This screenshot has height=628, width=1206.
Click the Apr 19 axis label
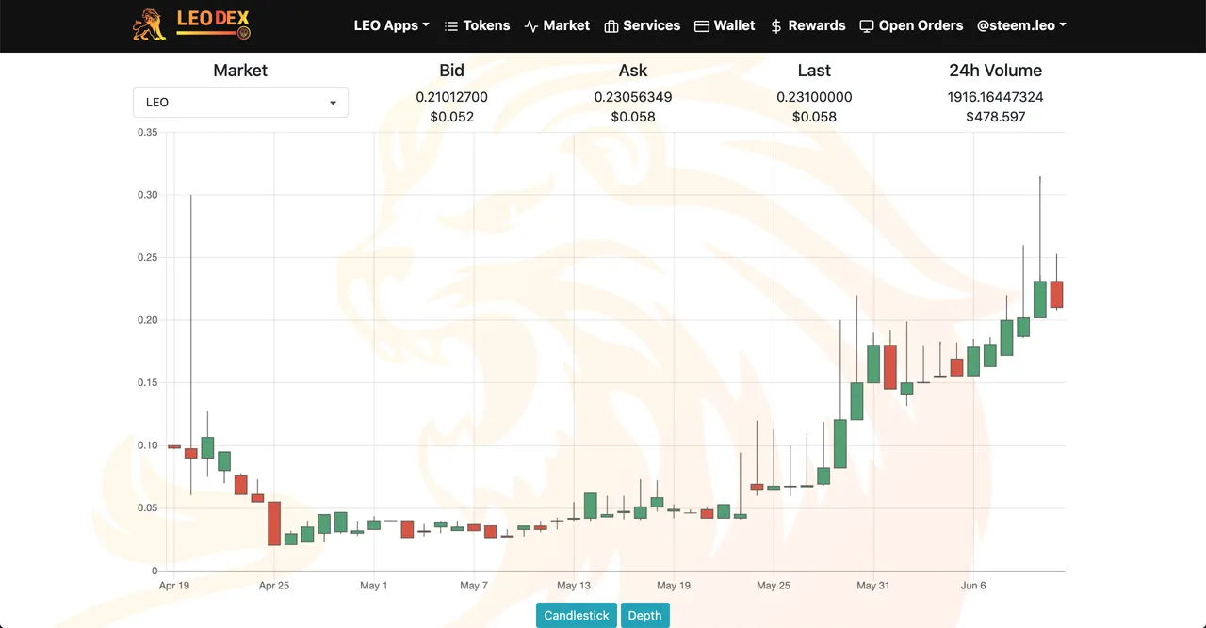coord(174,586)
